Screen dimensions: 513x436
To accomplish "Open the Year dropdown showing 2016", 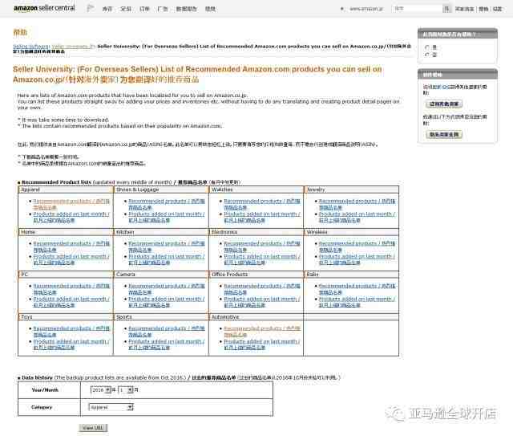I will pos(100,390).
